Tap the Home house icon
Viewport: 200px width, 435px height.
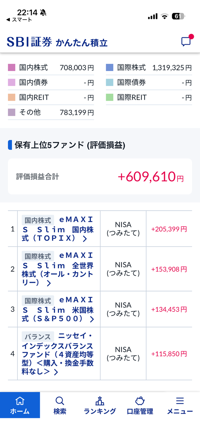[x=20, y=401]
